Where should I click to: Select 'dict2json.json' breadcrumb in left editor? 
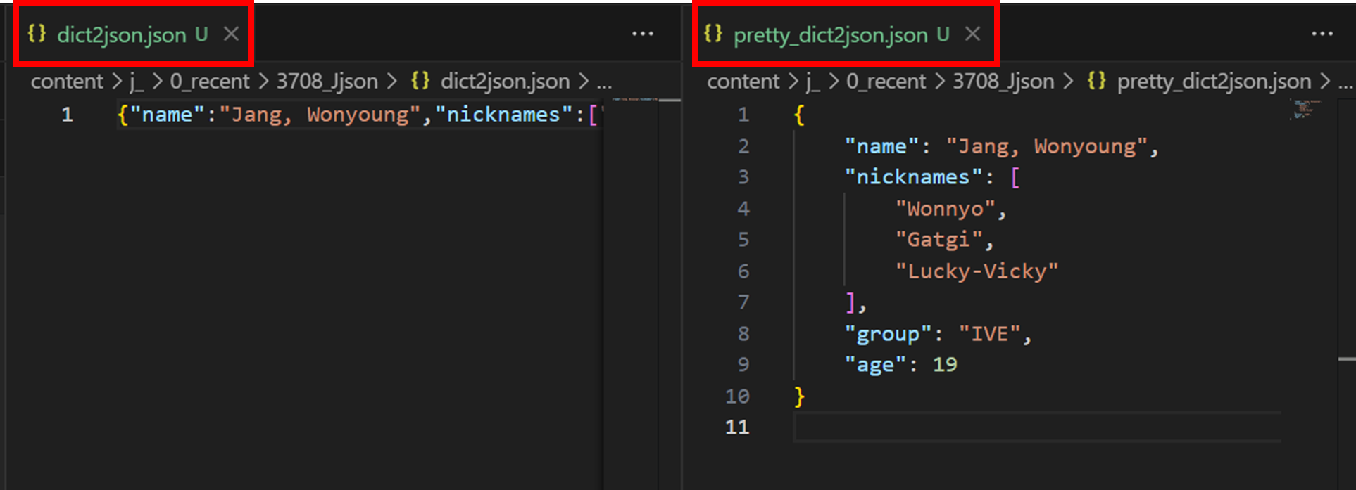tap(505, 82)
